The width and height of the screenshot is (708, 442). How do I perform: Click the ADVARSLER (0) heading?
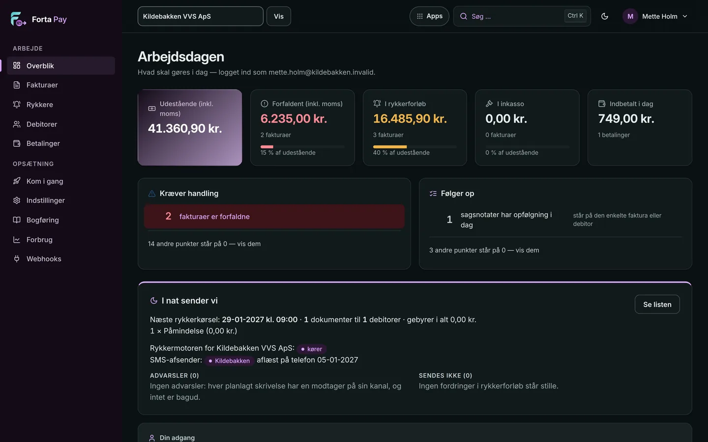click(175, 376)
